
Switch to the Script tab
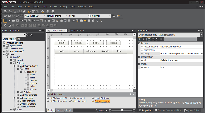click(68, 110)
